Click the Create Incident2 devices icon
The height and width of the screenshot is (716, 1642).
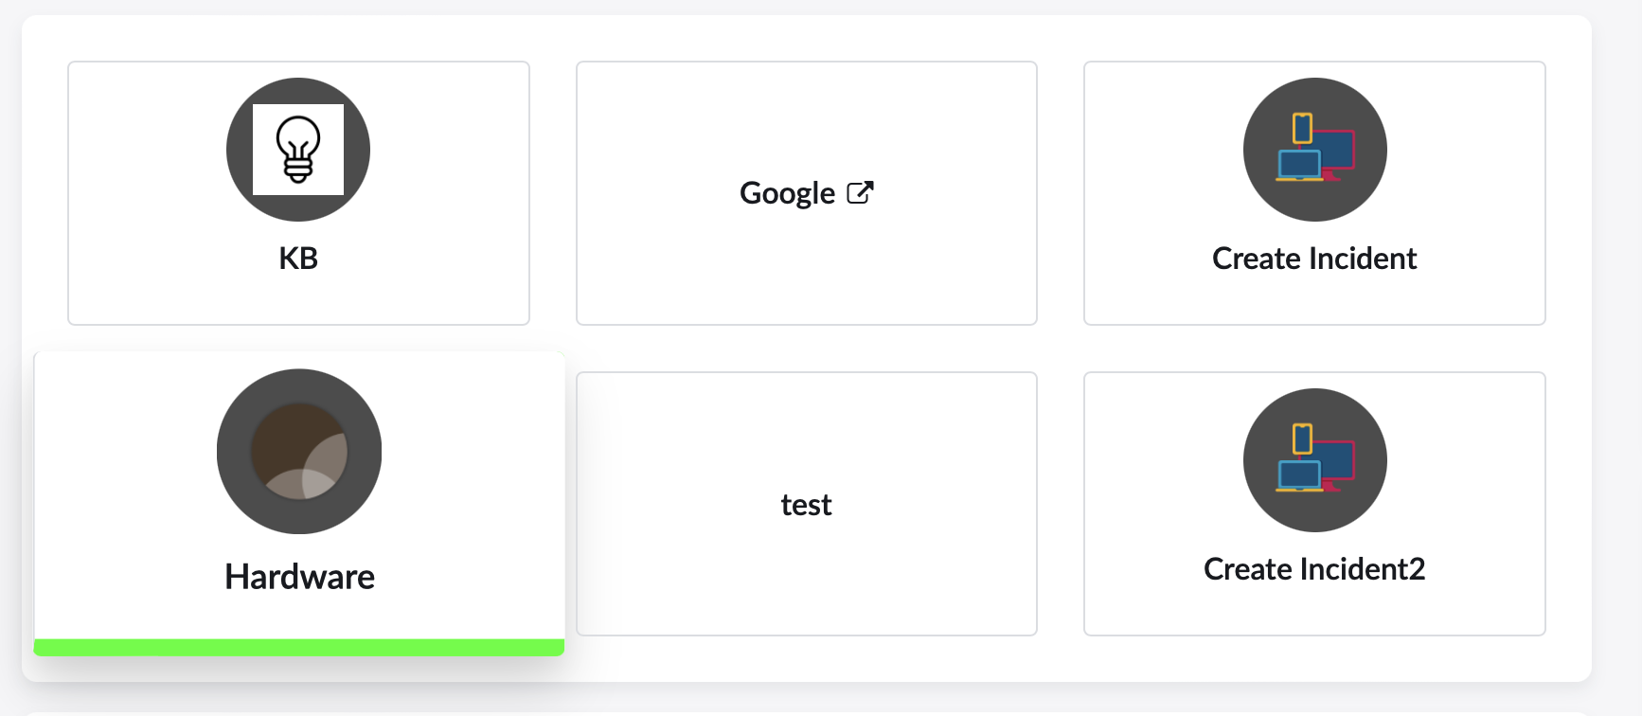click(x=1313, y=459)
